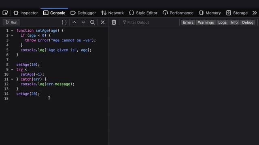Collapse the function setAge fold arrow
Viewport: 259px width, 145px height.
pos(12,31)
